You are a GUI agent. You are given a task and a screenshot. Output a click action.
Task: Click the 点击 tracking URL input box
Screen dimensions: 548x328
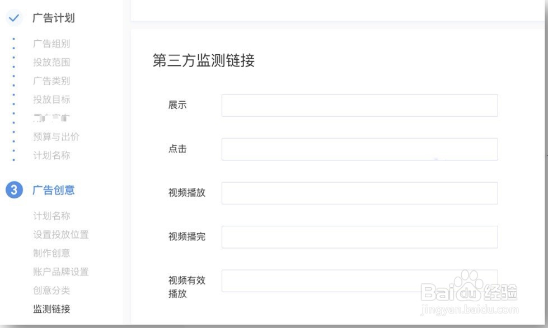pyautogui.click(x=358, y=149)
